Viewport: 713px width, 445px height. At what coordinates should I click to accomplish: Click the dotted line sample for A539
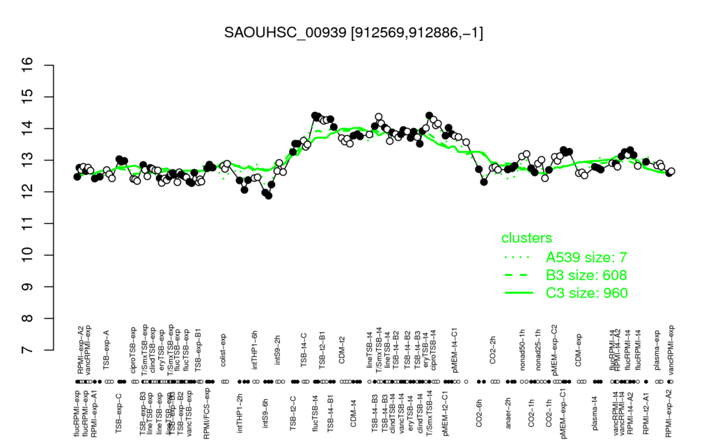click(518, 257)
